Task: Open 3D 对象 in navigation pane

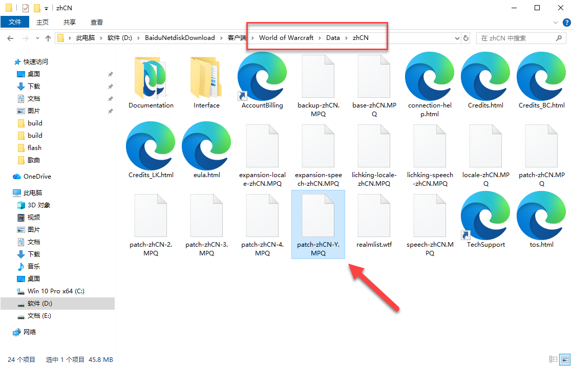Action: tap(39, 205)
